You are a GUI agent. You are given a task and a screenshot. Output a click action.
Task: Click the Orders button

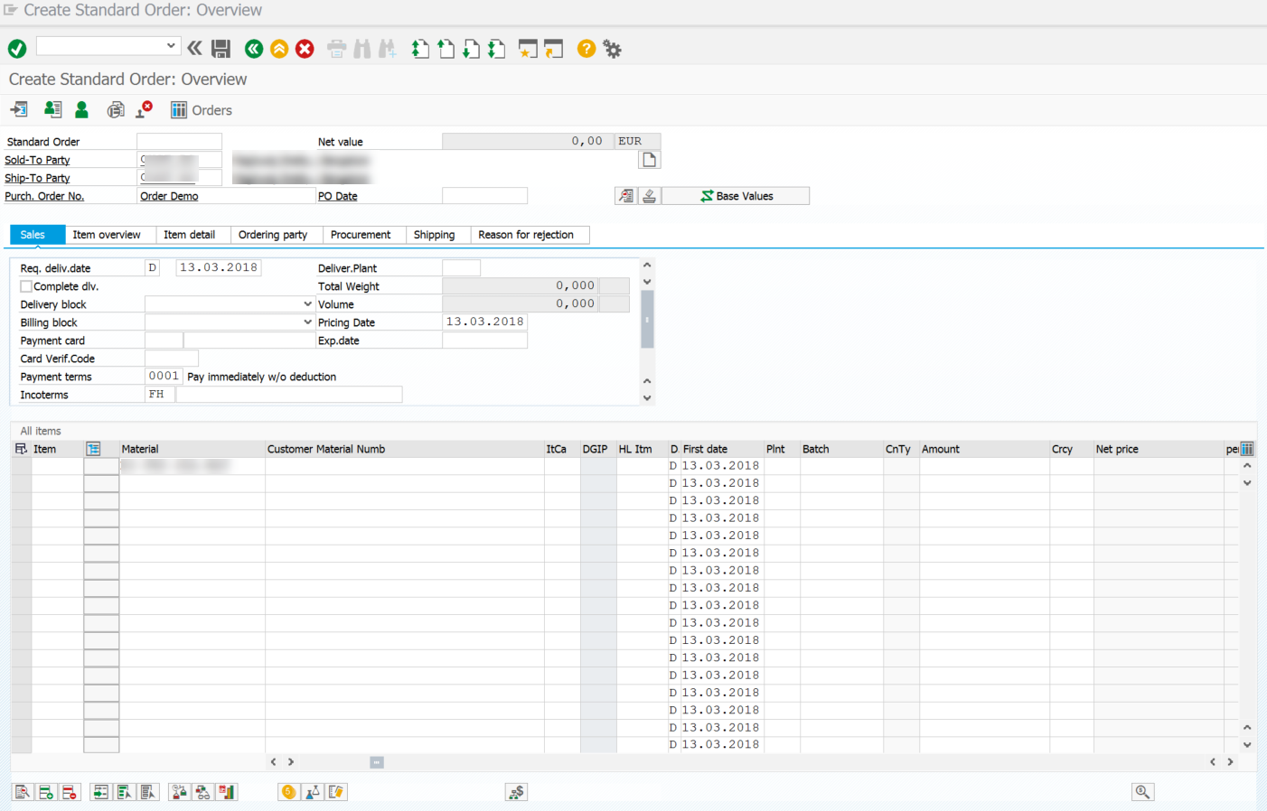pos(202,110)
